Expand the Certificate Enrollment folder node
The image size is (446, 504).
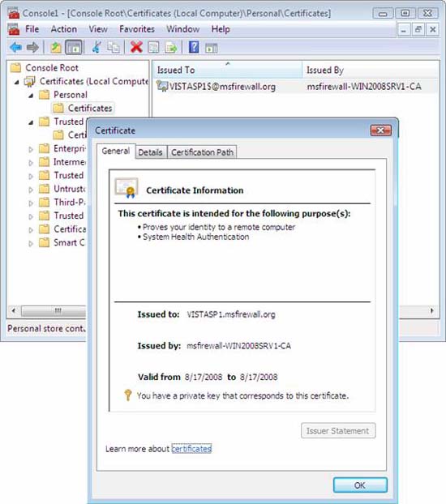pyautogui.click(x=31, y=230)
